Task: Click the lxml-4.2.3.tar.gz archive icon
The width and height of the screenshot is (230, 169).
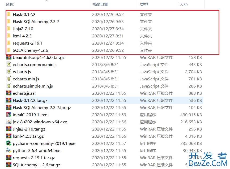Action: click(9, 136)
